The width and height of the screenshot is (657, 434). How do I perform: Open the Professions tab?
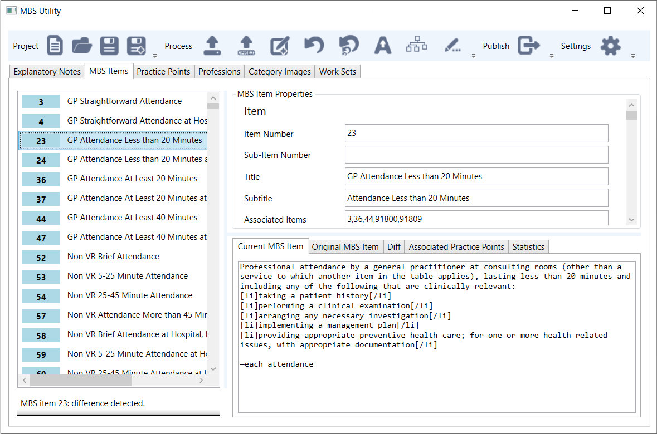[x=219, y=72]
